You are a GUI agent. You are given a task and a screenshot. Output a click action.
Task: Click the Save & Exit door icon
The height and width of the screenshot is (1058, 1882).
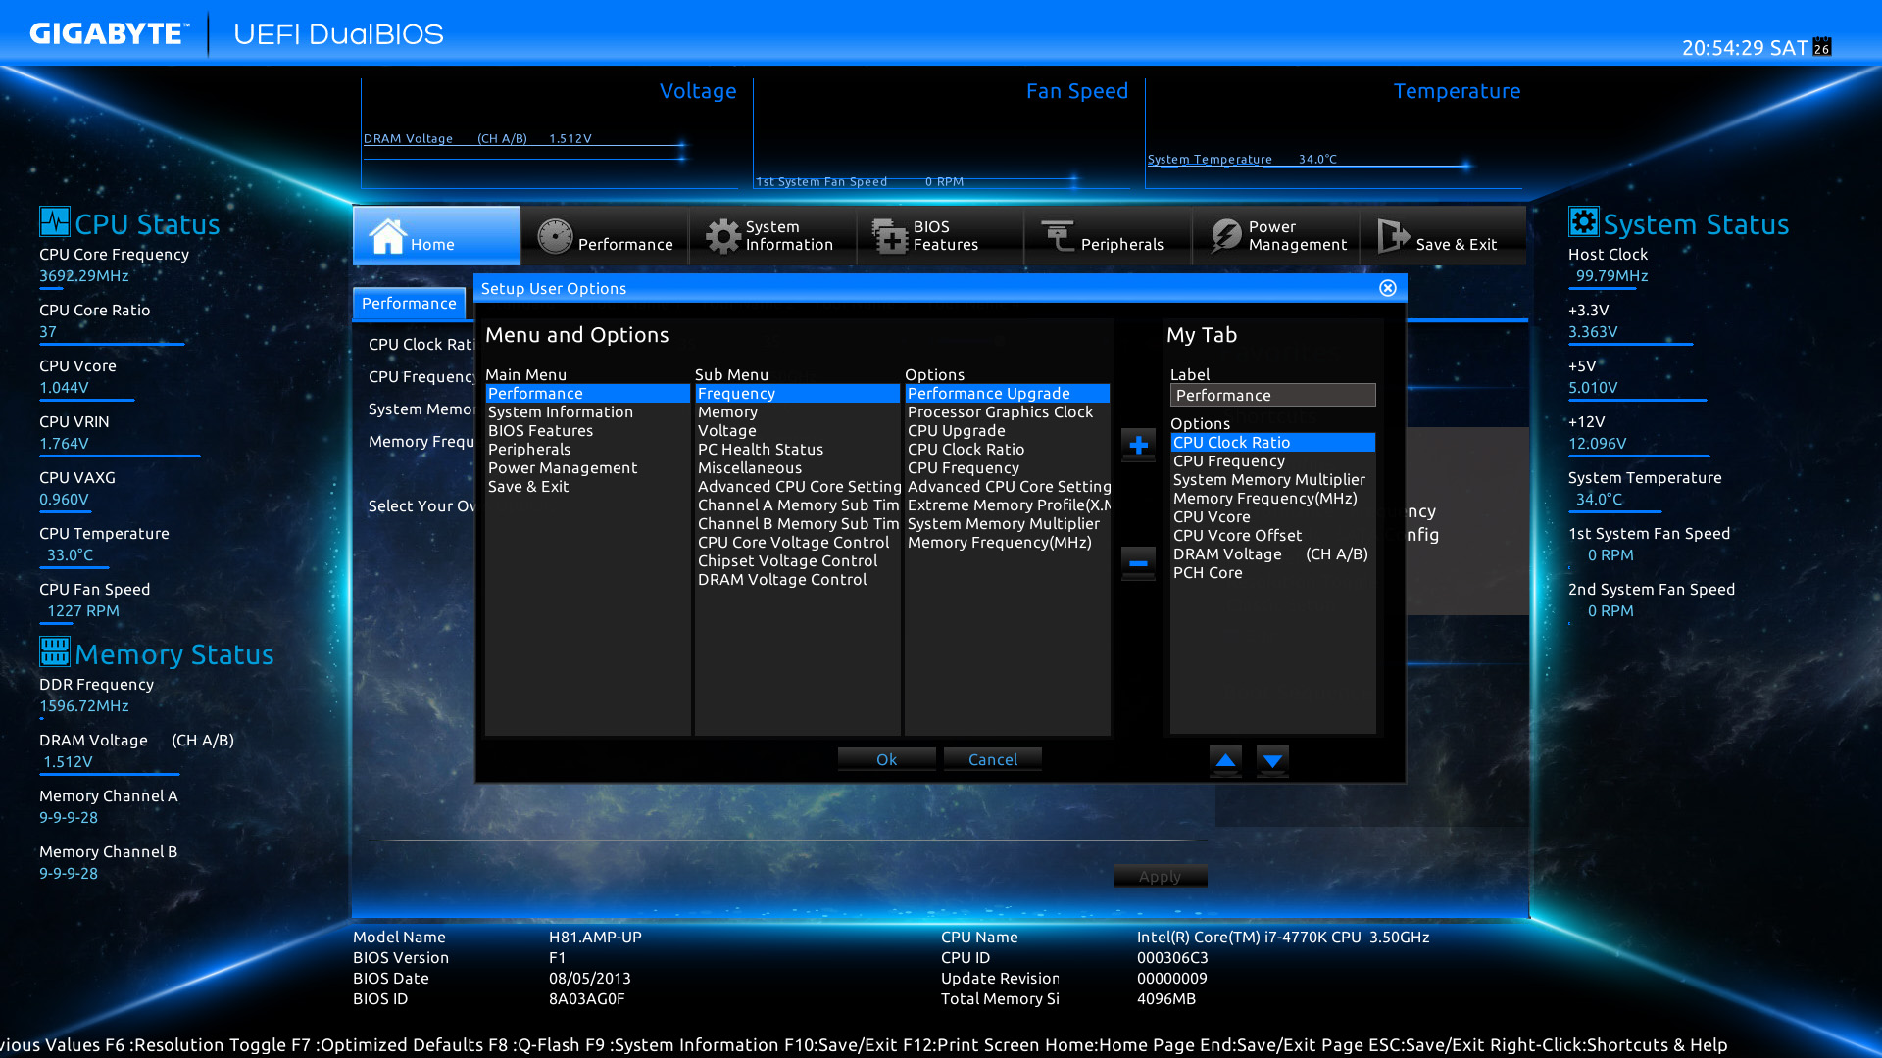[x=1393, y=236]
